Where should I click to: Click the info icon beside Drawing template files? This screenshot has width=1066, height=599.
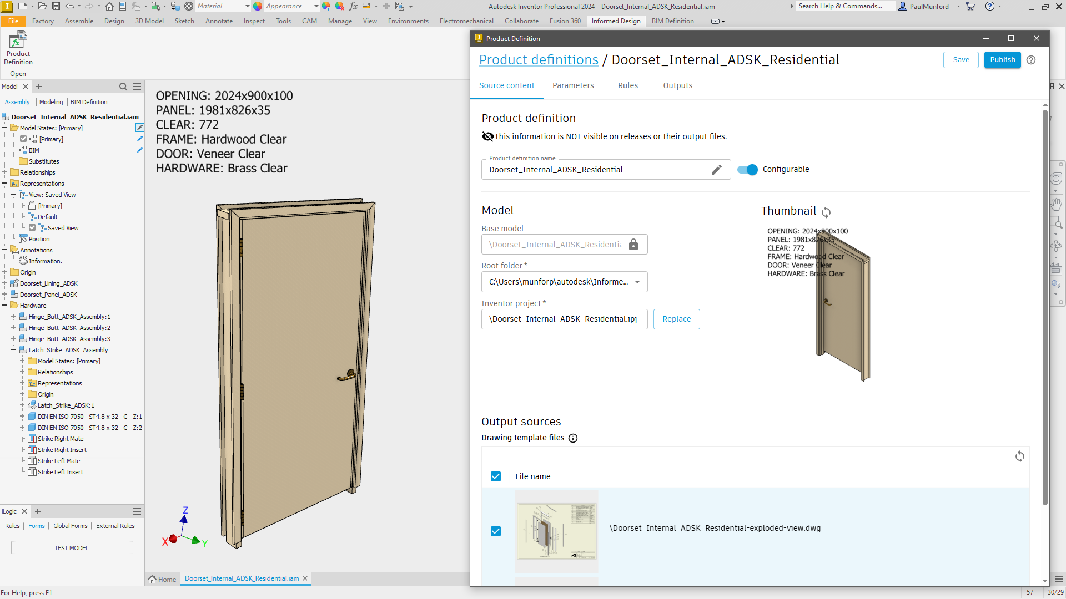point(573,438)
